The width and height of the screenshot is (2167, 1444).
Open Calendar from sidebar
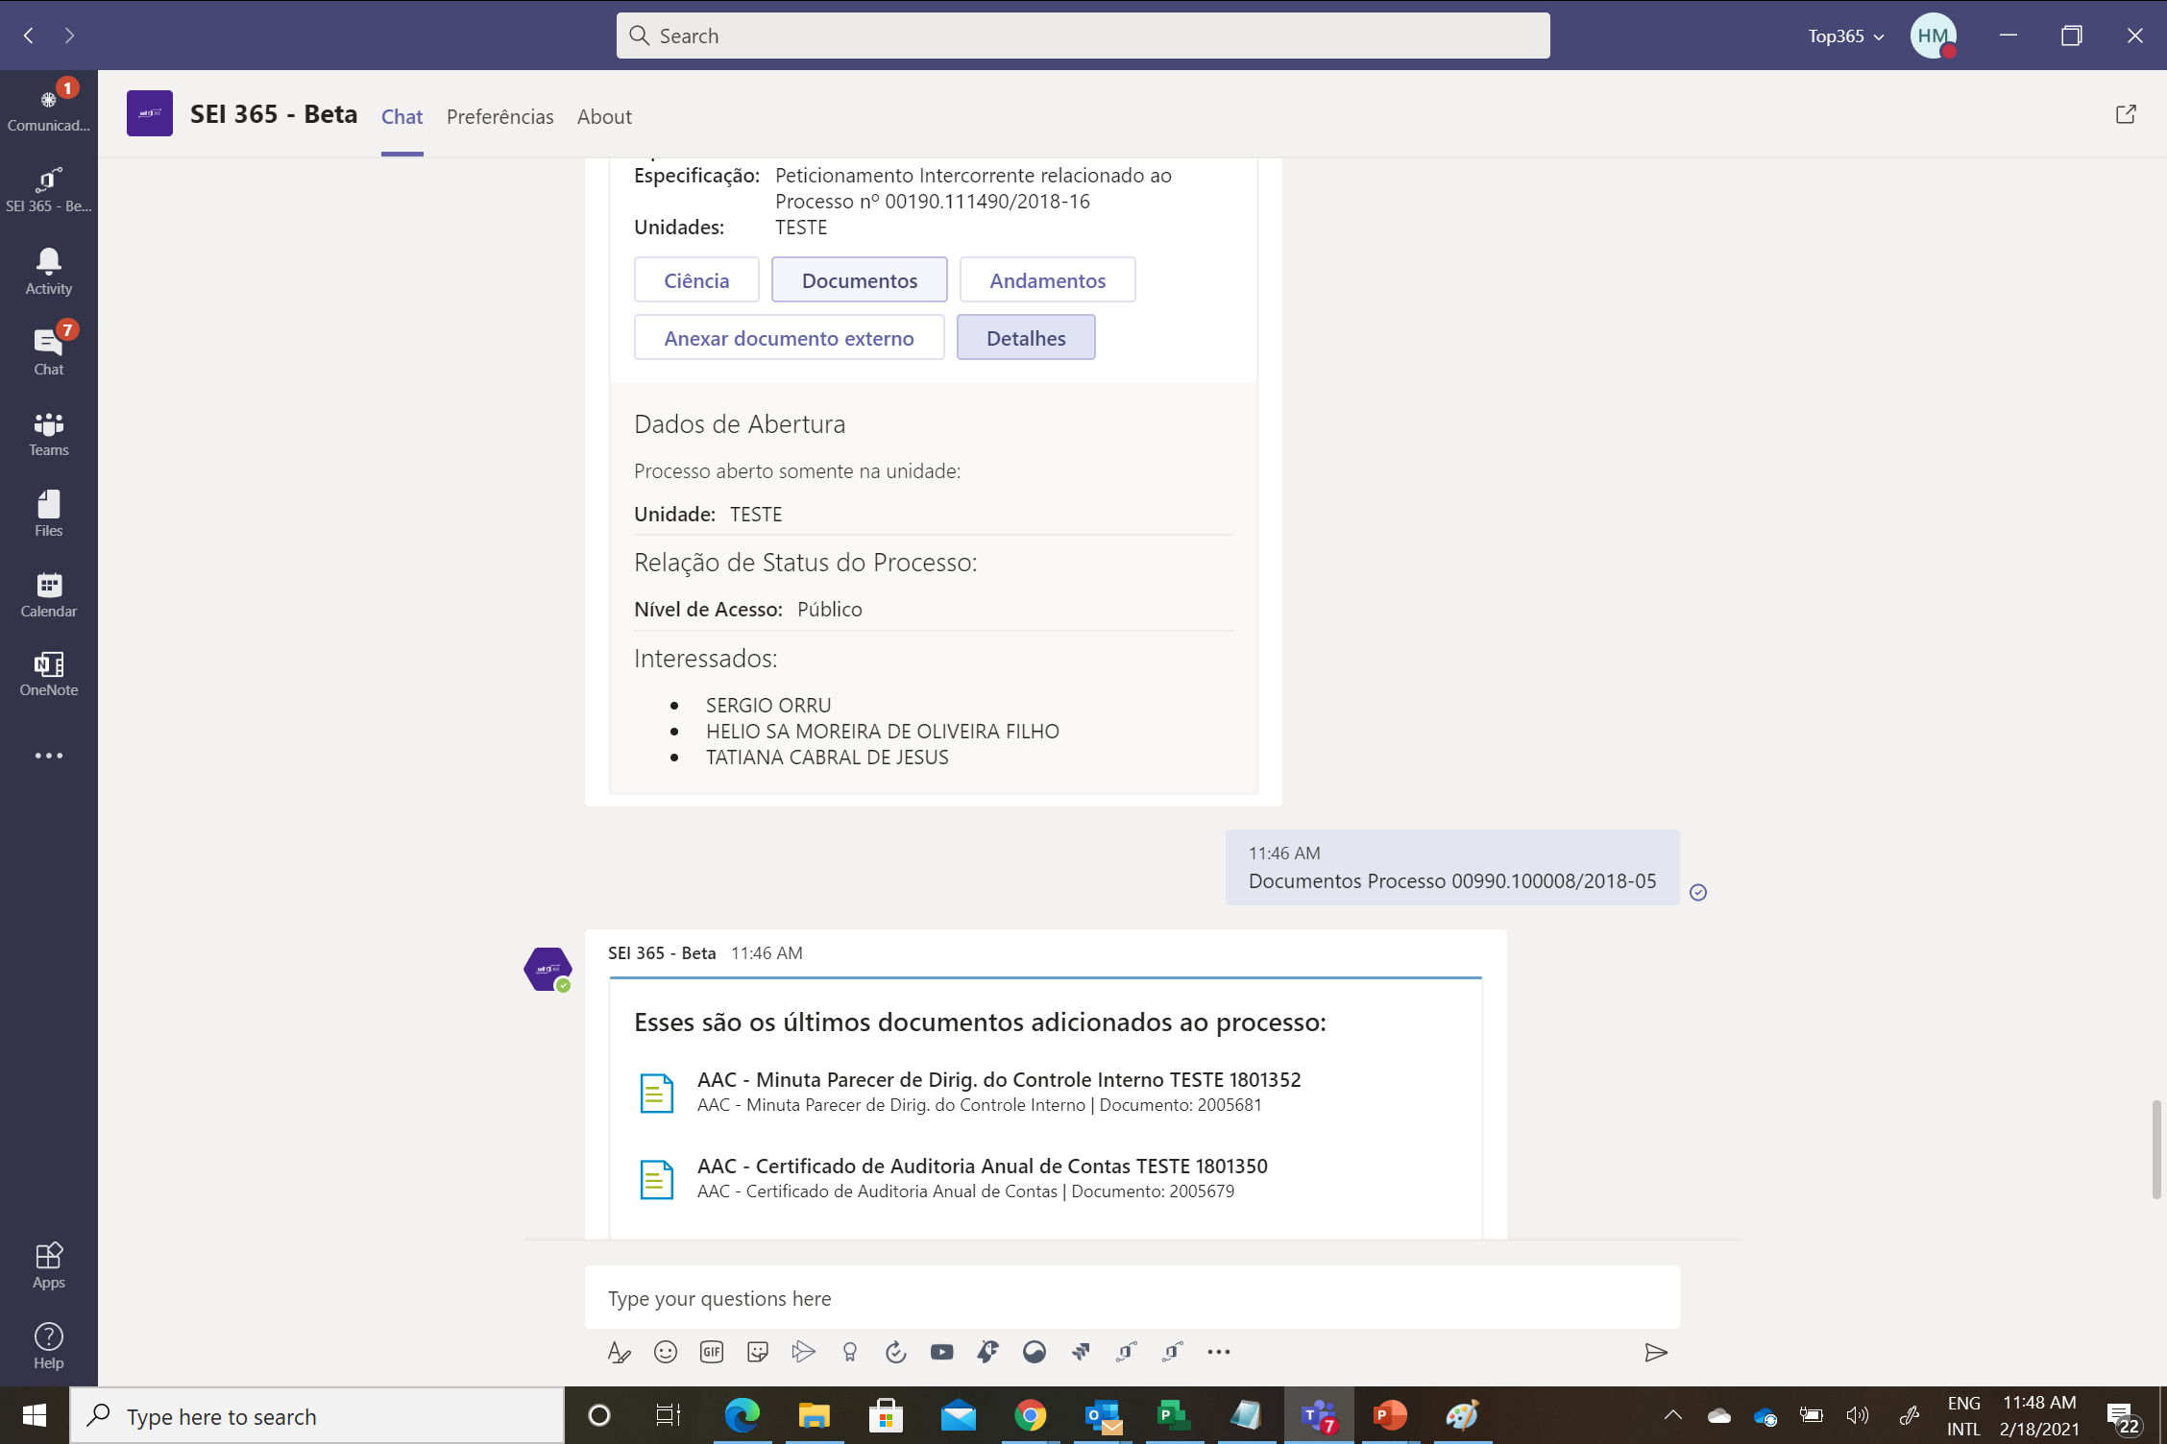[x=48, y=594]
